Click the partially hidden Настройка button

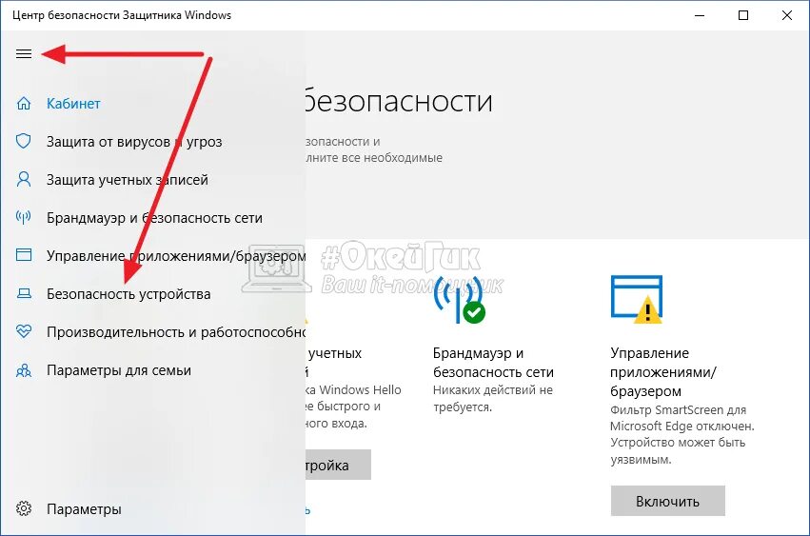(338, 465)
